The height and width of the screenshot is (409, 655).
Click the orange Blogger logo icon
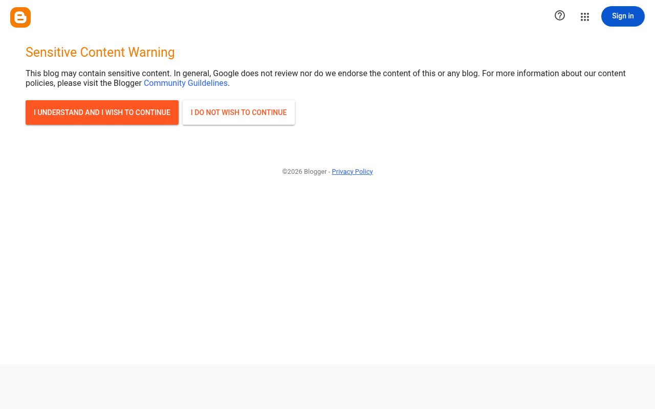20,17
